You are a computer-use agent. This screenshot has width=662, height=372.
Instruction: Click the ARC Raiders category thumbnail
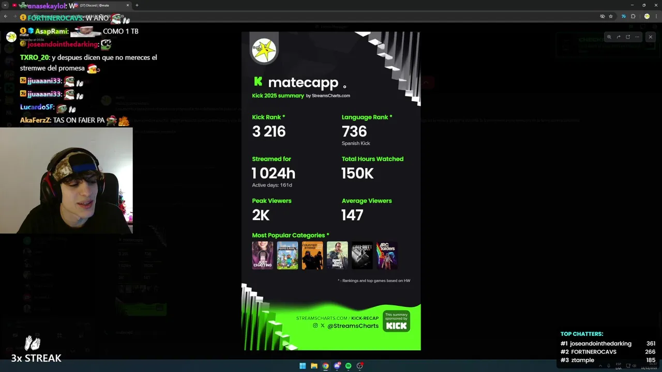click(x=387, y=255)
